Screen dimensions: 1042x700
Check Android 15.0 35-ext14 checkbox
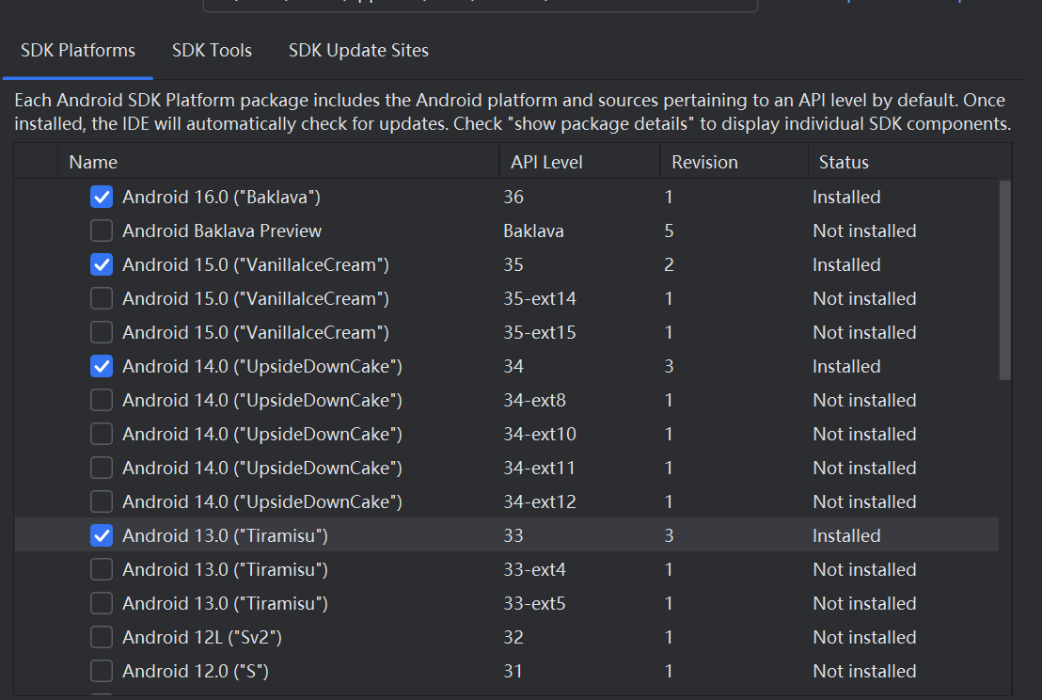point(102,298)
